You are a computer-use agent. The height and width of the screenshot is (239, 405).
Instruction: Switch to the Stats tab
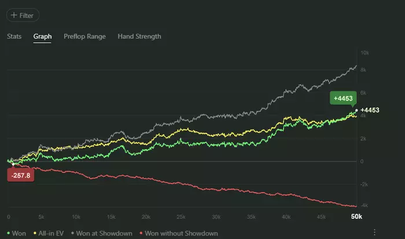(x=14, y=36)
